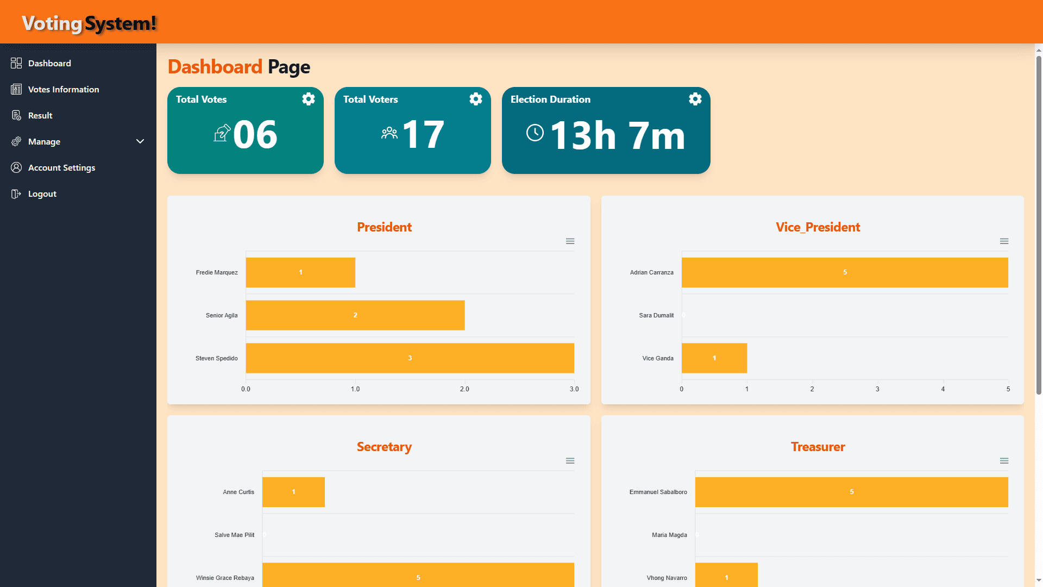The image size is (1043, 587).
Task: Click the Winsie Grace Rebaya label
Action: pos(225,578)
